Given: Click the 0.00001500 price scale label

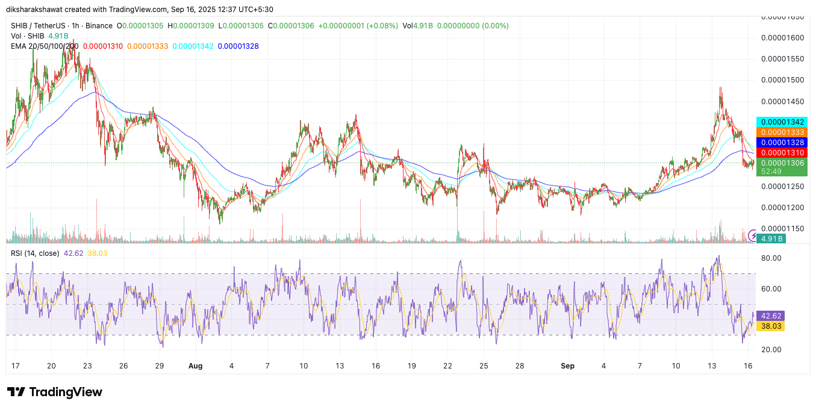Looking at the screenshot, I should click(x=782, y=80).
